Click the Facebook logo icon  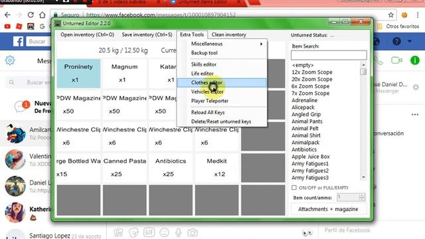[19, 41]
